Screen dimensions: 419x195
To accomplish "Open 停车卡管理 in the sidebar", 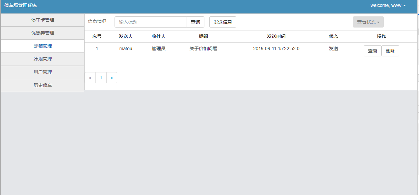I will click(x=42, y=20).
